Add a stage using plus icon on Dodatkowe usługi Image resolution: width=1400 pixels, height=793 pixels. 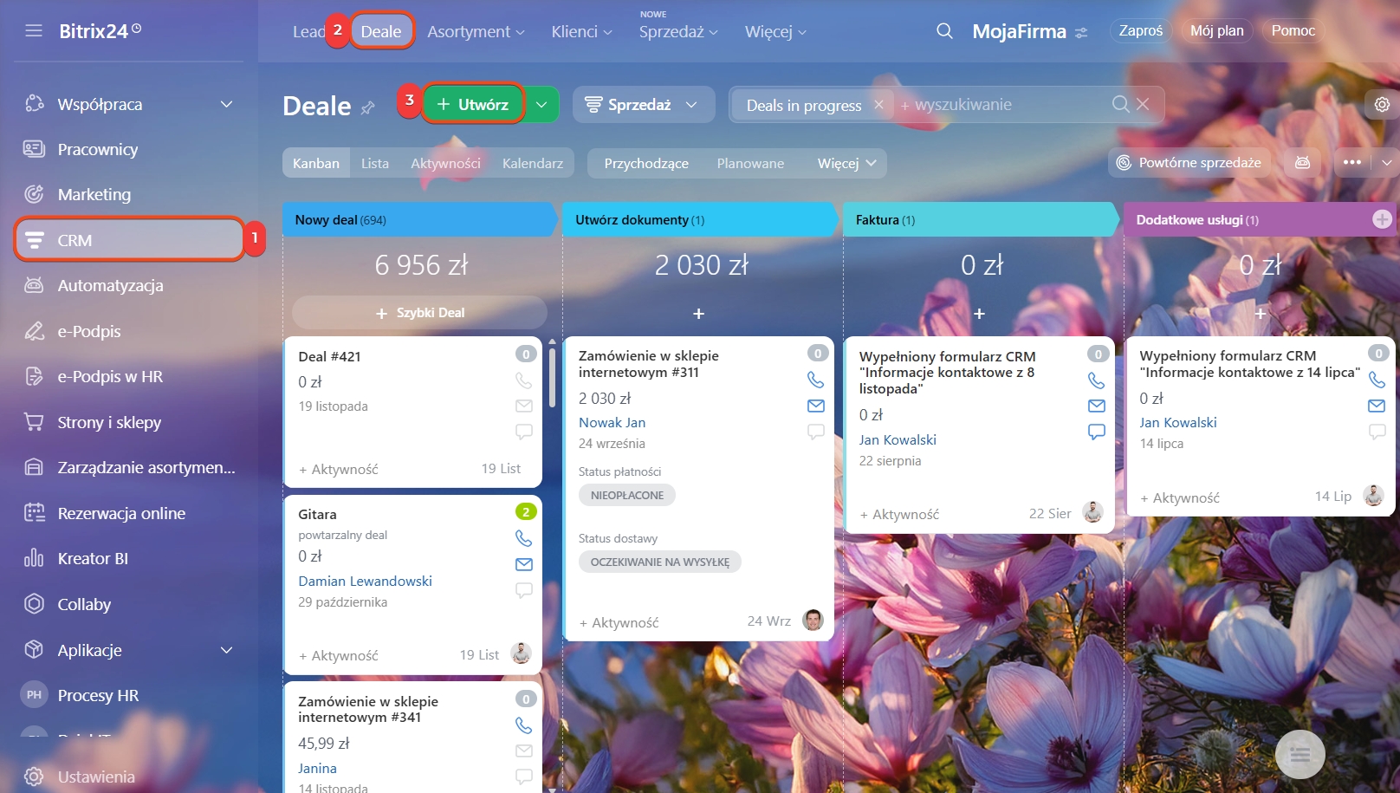[x=1382, y=220]
